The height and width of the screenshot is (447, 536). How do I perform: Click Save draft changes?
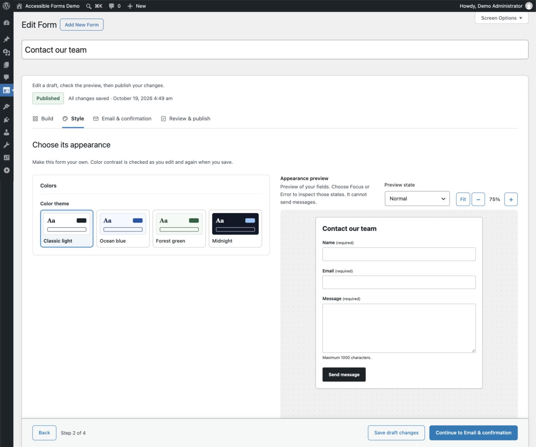(x=396, y=432)
